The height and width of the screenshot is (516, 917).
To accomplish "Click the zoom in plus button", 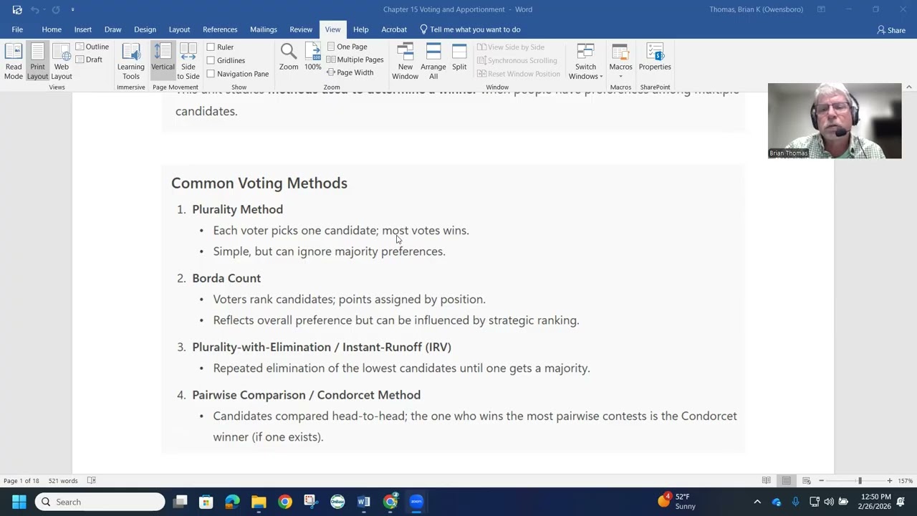I will coord(890,481).
